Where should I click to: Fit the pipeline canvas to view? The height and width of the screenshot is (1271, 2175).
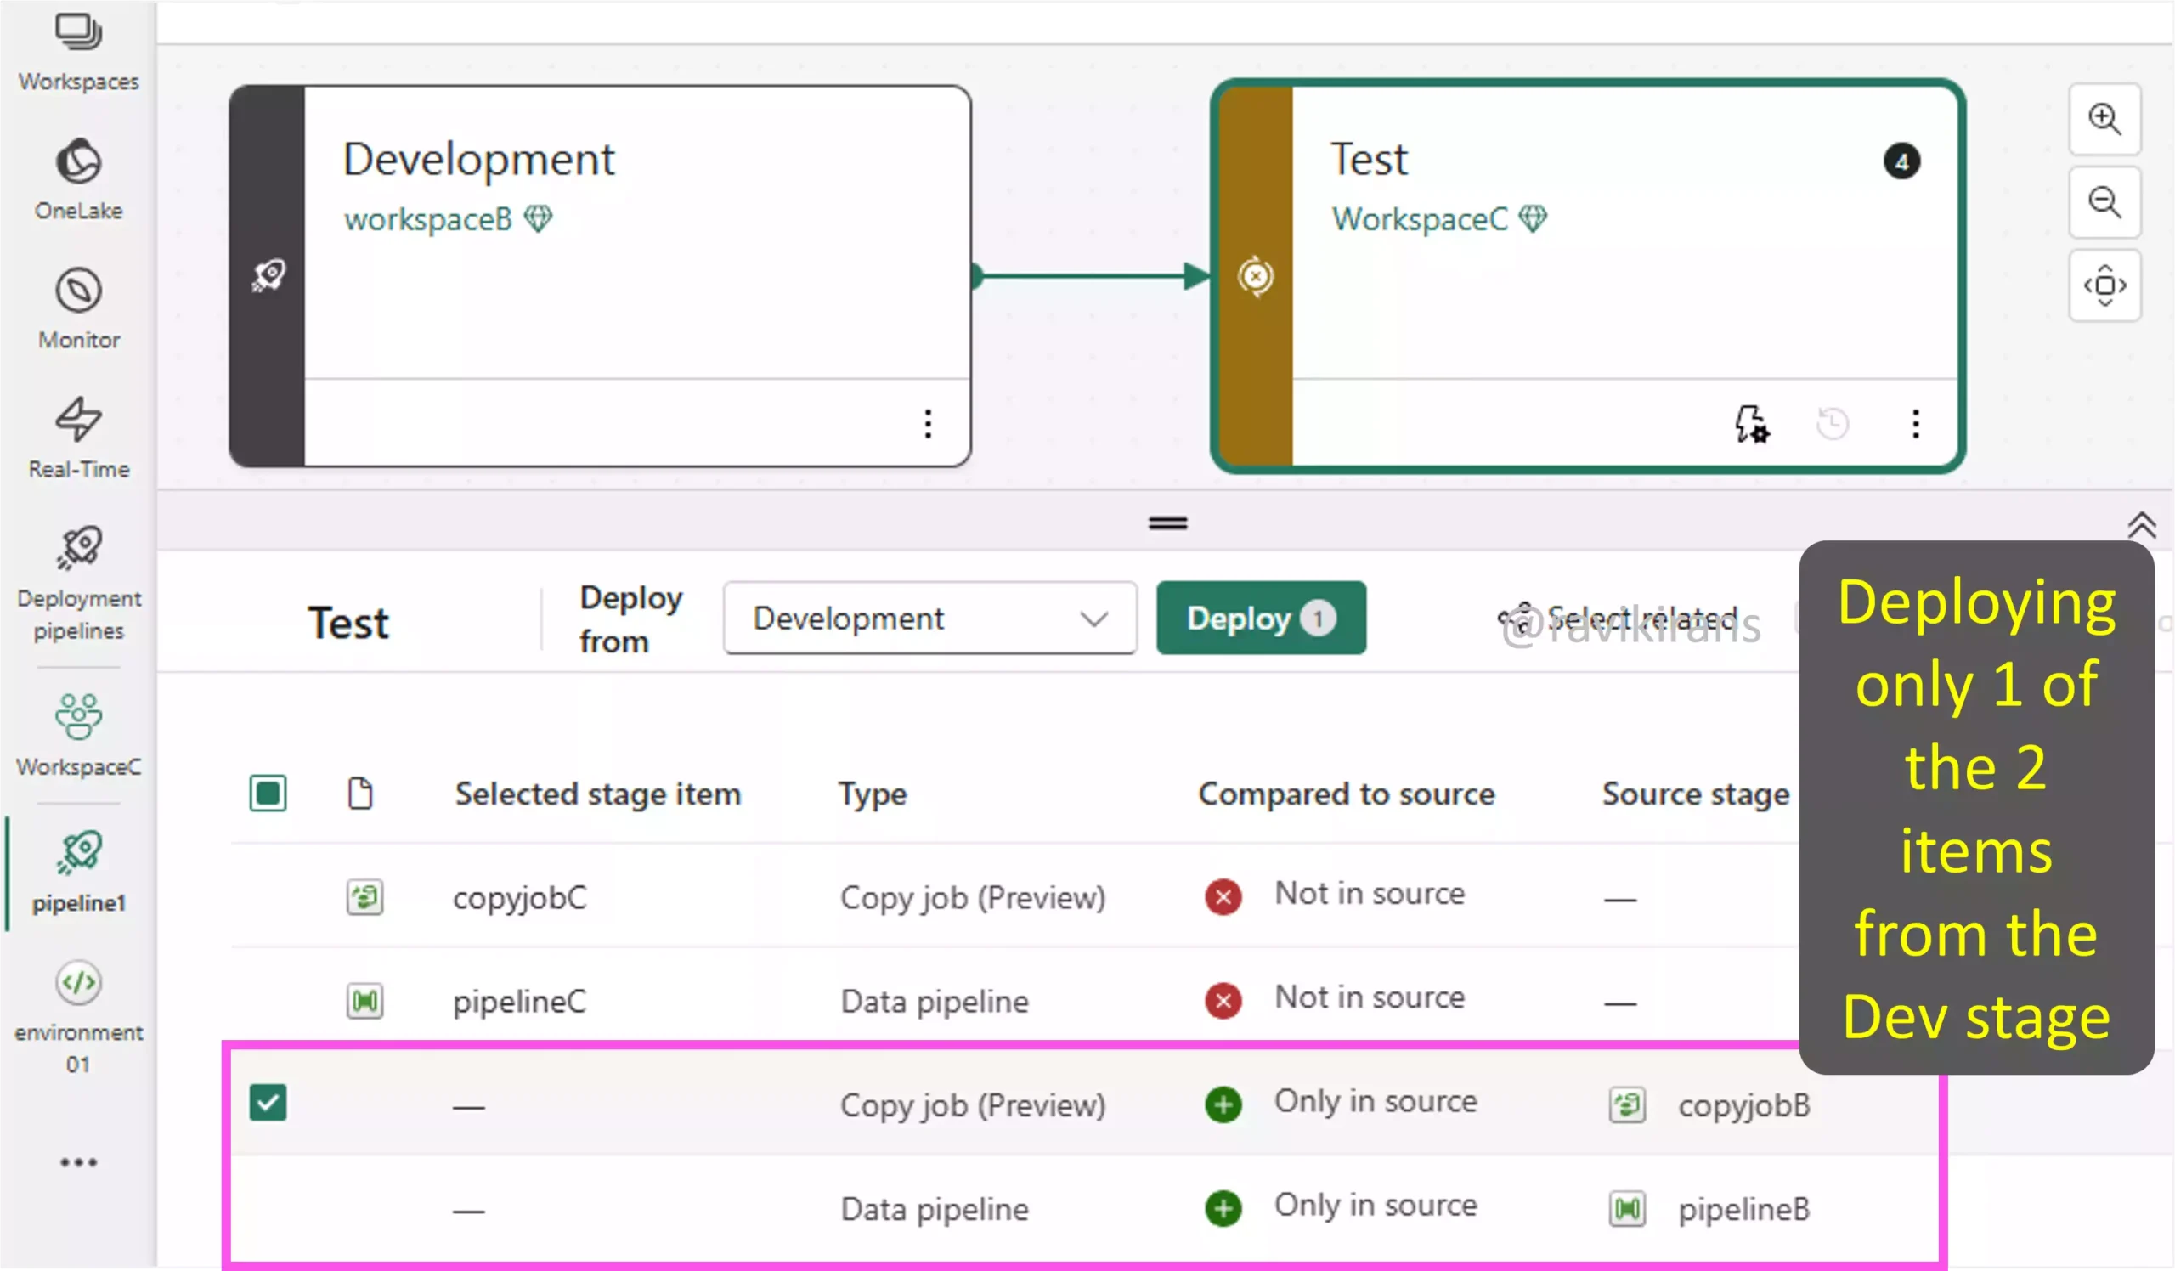(2104, 285)
